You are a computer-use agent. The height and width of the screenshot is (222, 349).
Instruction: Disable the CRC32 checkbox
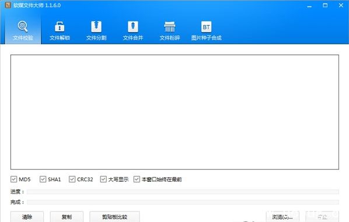tap(72, 179)
